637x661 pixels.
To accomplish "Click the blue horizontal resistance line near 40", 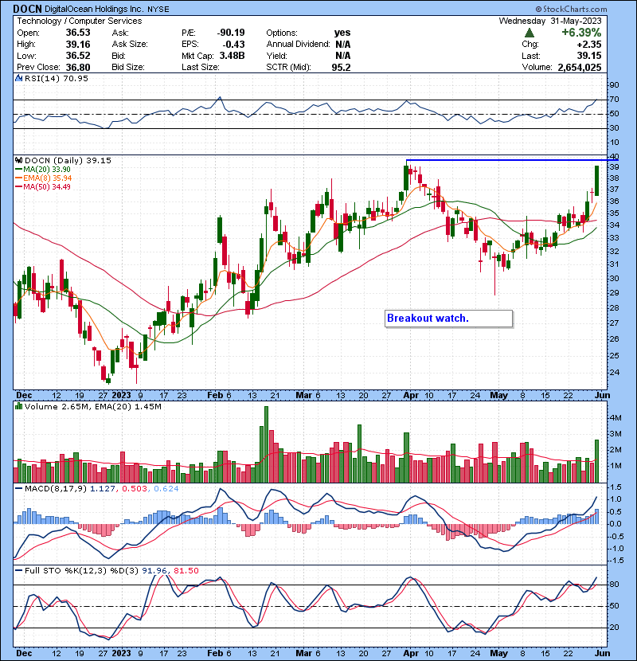I will (512, 160).
